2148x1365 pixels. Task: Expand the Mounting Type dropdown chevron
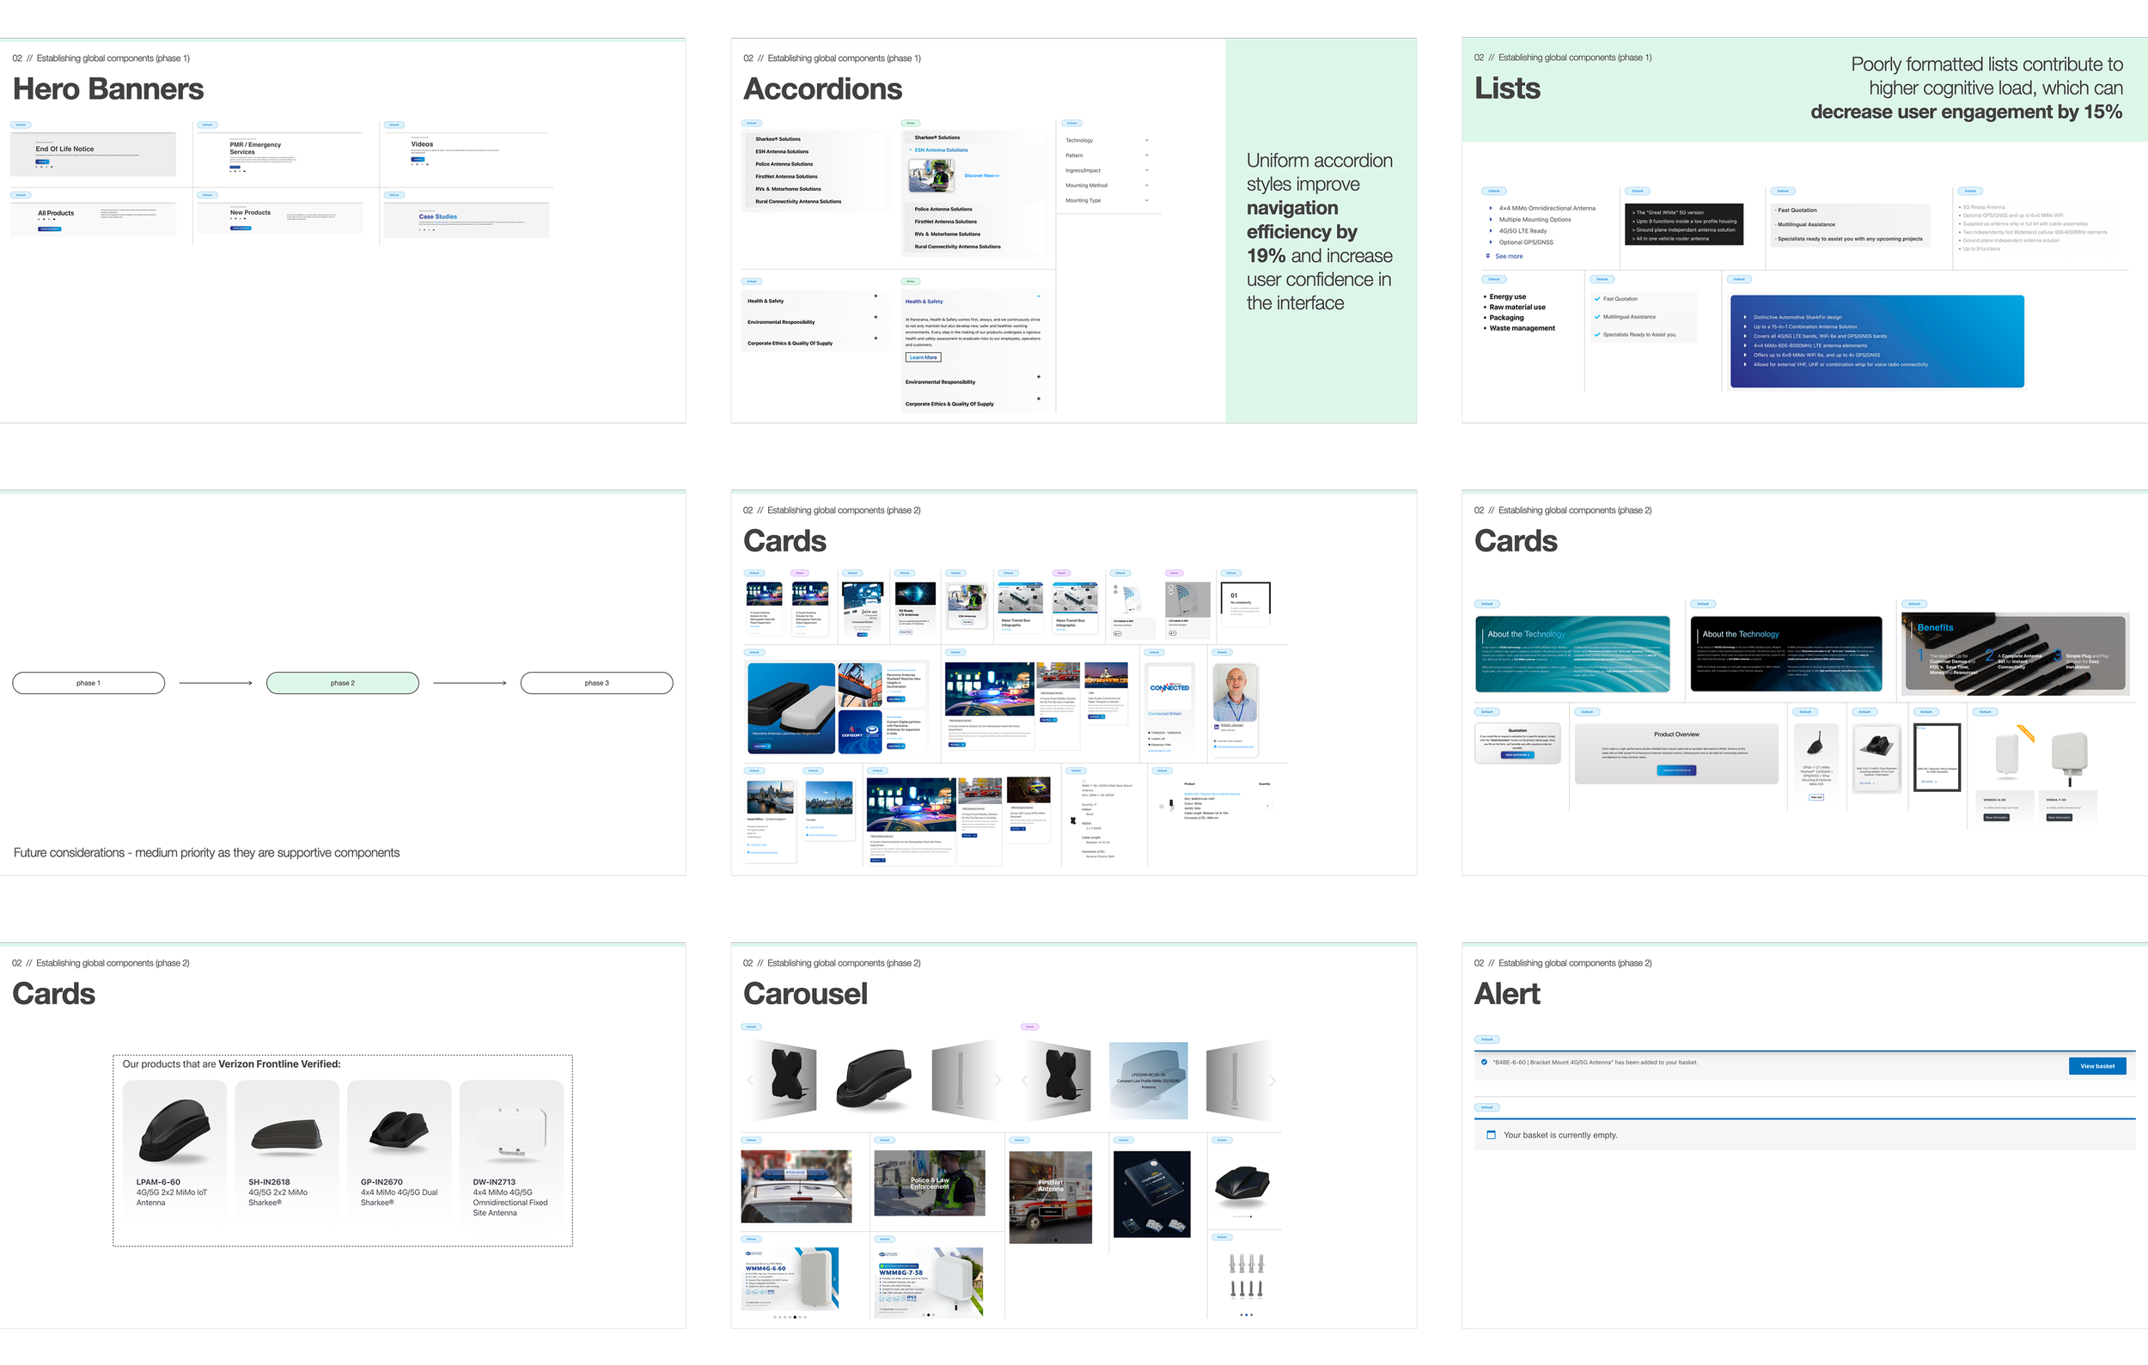coord(1146,201)
